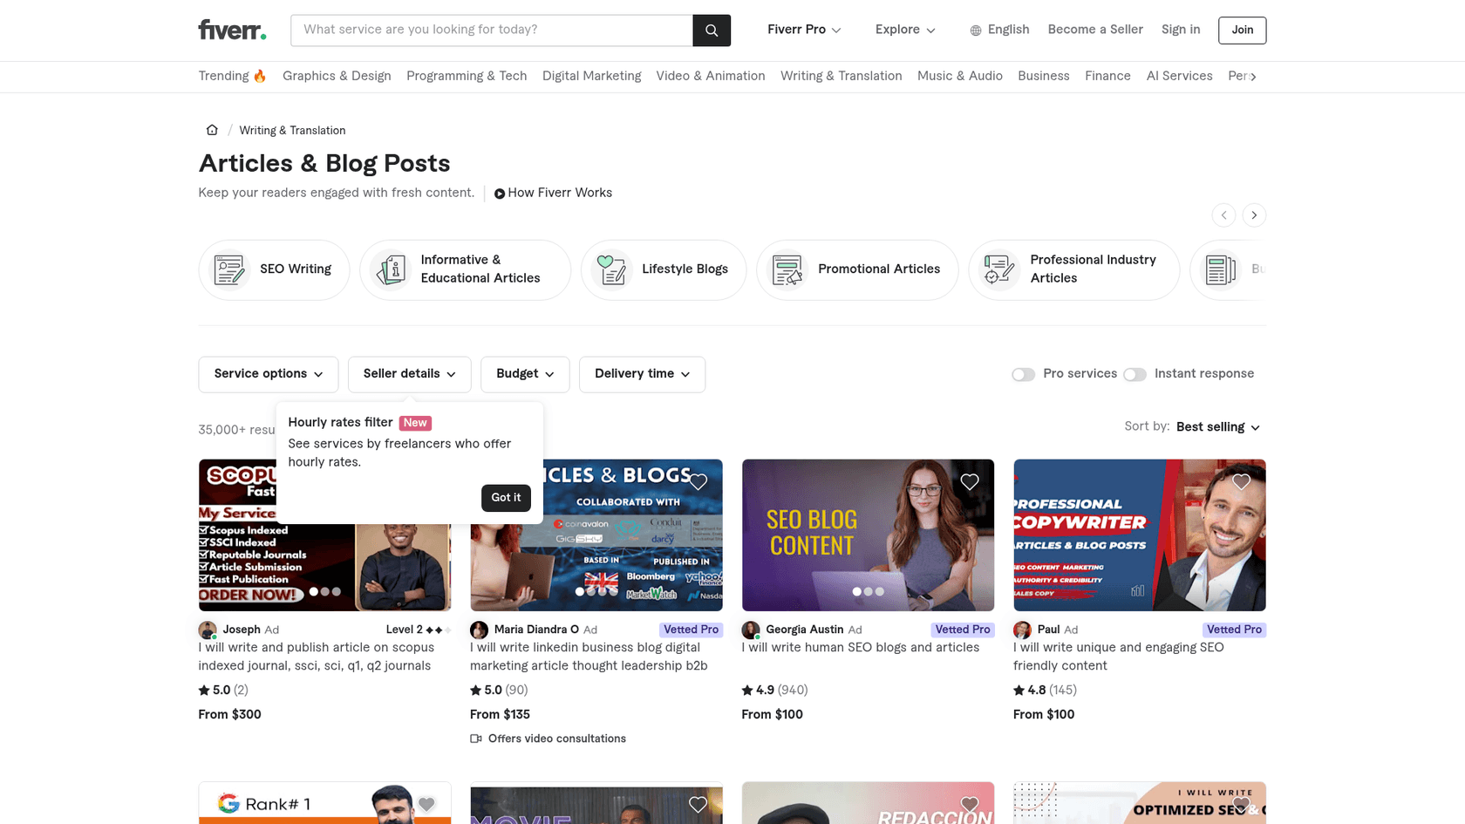Click the second carousel dot on Georgia's gig
1465x824 pixels.
(x=869, y=591)
